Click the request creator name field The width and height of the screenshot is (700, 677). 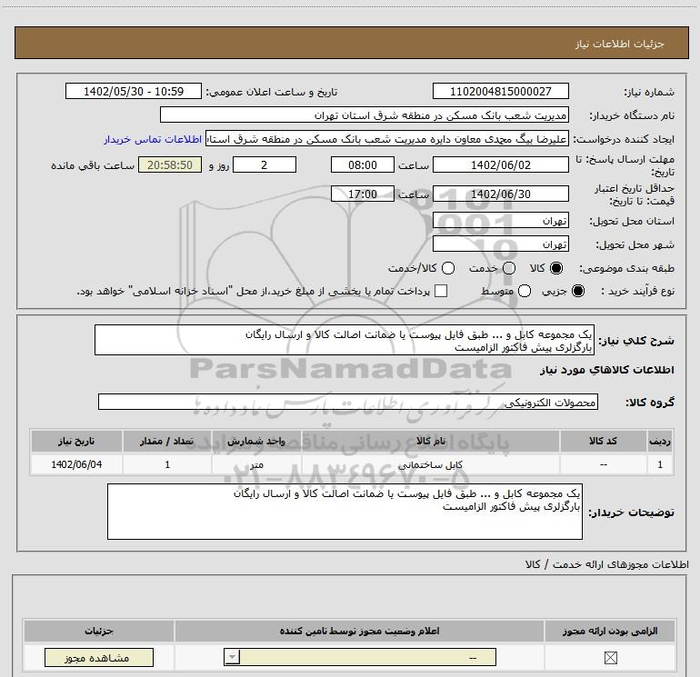387,139
